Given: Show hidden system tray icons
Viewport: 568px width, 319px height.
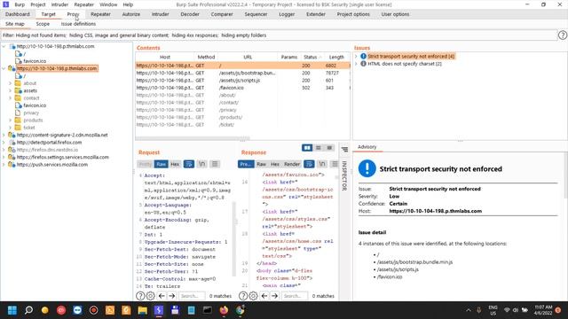Looking at the screenshot, I should click(469, 310).
